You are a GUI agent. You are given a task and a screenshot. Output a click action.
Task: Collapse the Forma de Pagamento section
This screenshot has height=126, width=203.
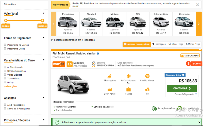[x=43, y=38]
